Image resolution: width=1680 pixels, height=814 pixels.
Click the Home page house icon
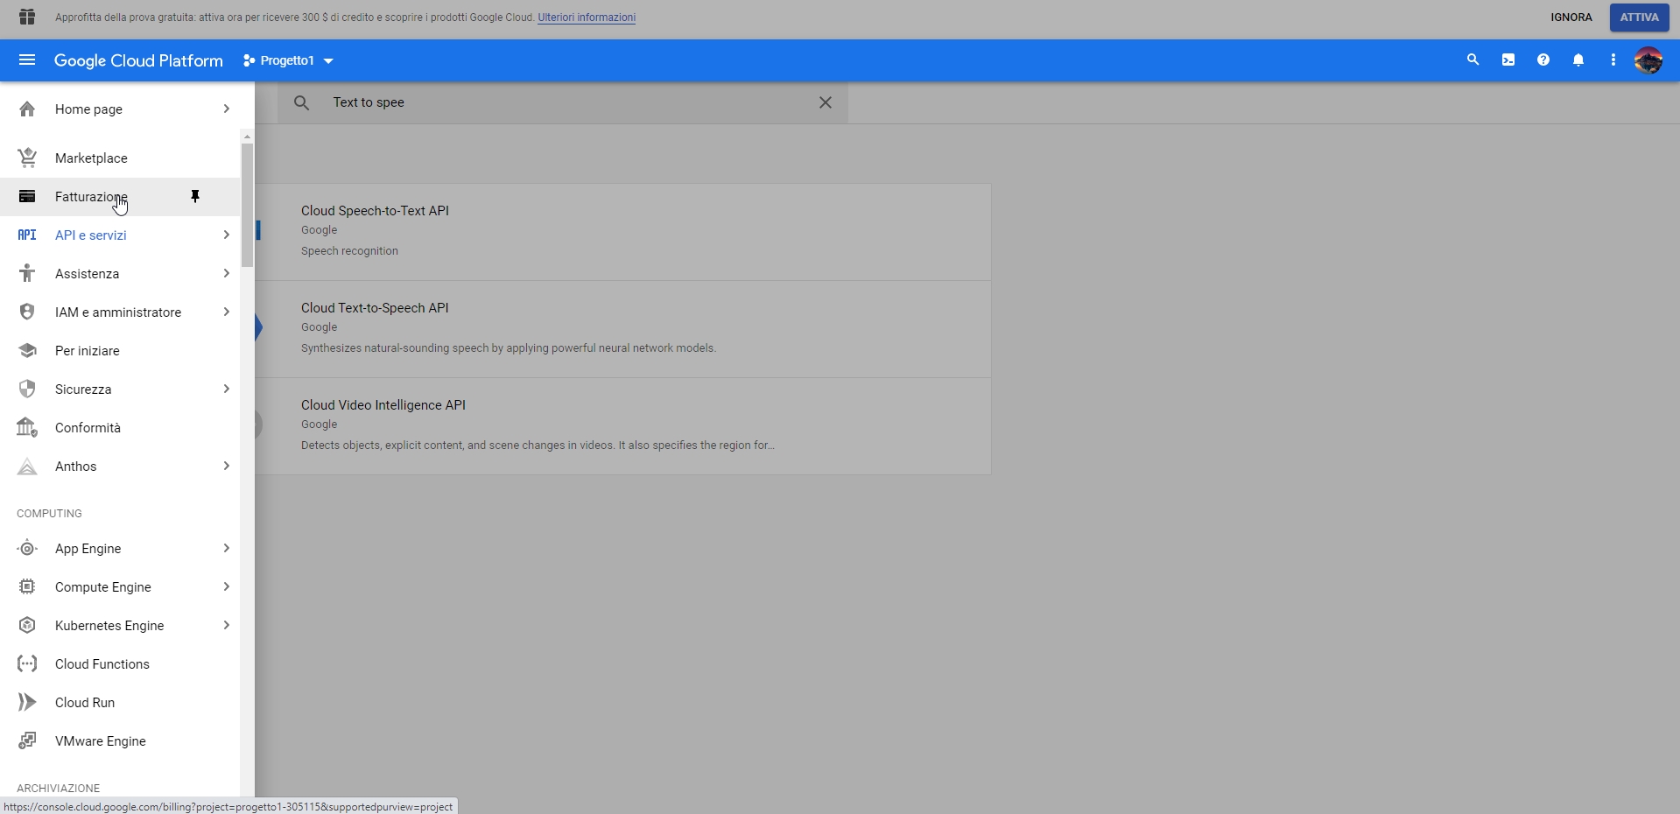point(27,109)
